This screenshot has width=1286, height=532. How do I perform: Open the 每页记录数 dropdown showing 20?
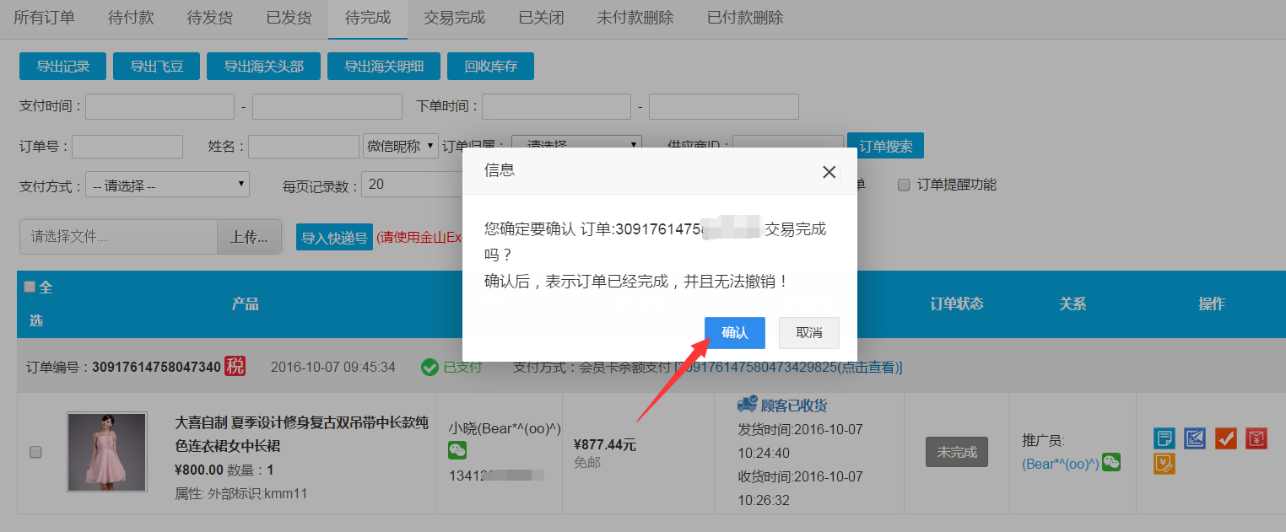(x=412, y=185)
